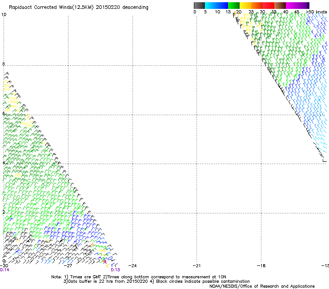Click the "Data buffer is 22 hrs" note line
The height and width of the screenshot is (289, 329).
[x=156, y=281]
